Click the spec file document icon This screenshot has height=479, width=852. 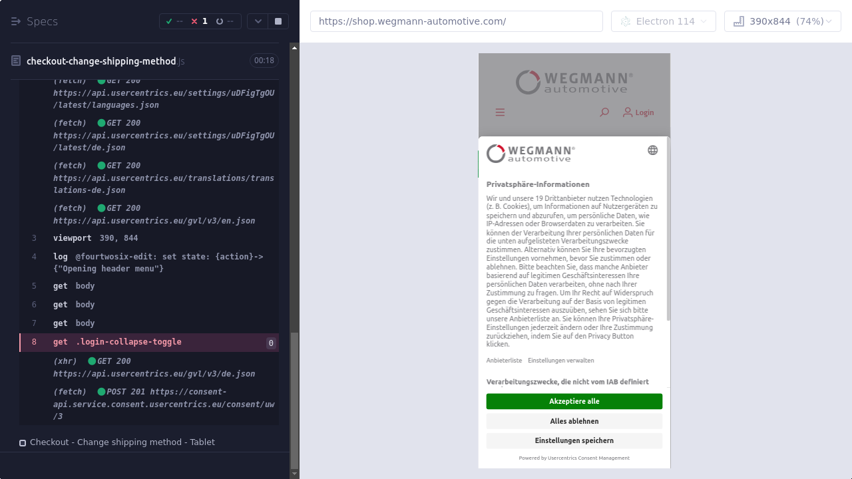pyautogui.click(x=16, y=61)
